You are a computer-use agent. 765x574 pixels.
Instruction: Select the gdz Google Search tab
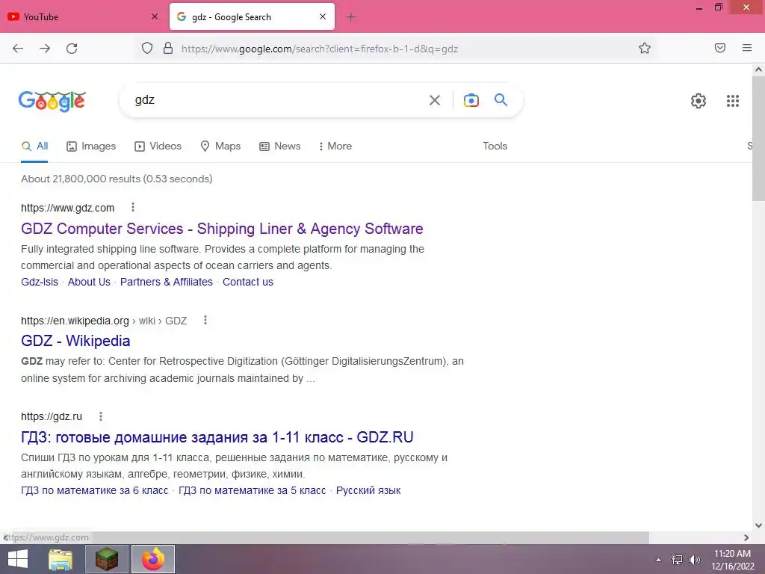click(x=253, y=16)
